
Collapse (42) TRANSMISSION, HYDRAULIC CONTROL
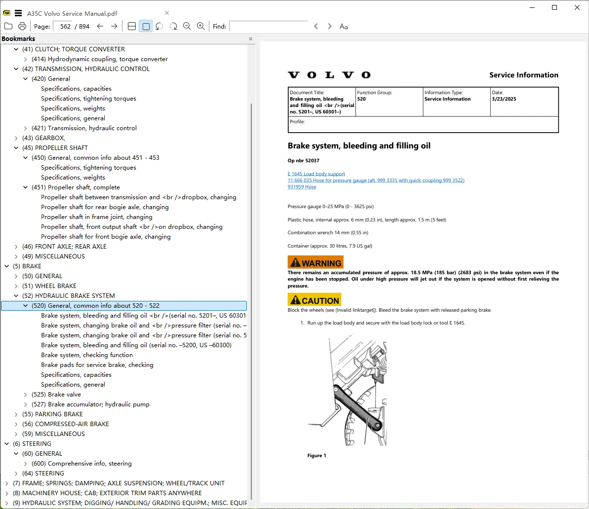16,69
